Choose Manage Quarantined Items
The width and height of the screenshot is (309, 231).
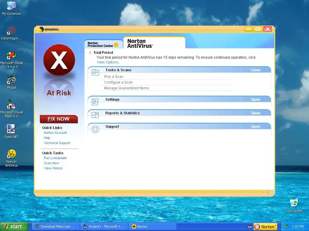pyautogui.click(x=126, y=88)
